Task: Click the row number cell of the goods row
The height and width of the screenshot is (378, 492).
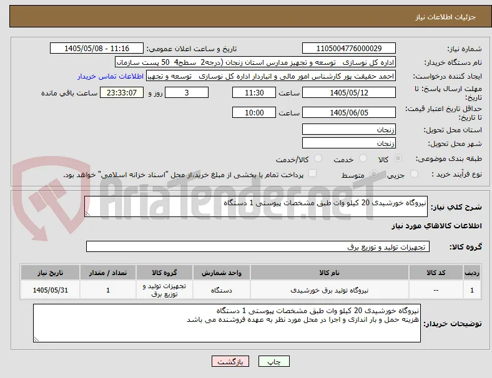Action: 472,290
